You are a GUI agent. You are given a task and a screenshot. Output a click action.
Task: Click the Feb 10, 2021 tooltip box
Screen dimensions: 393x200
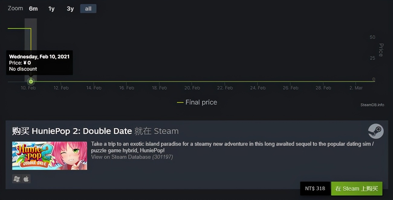click(x=39, y=62)
